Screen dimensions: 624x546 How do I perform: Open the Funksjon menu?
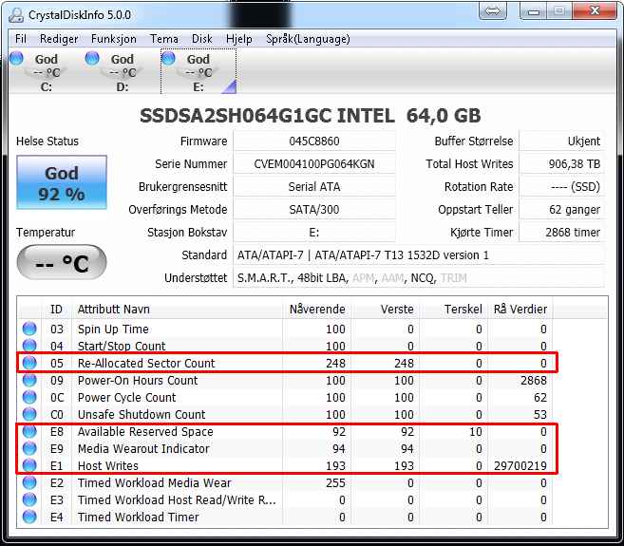tap(114, 39)
